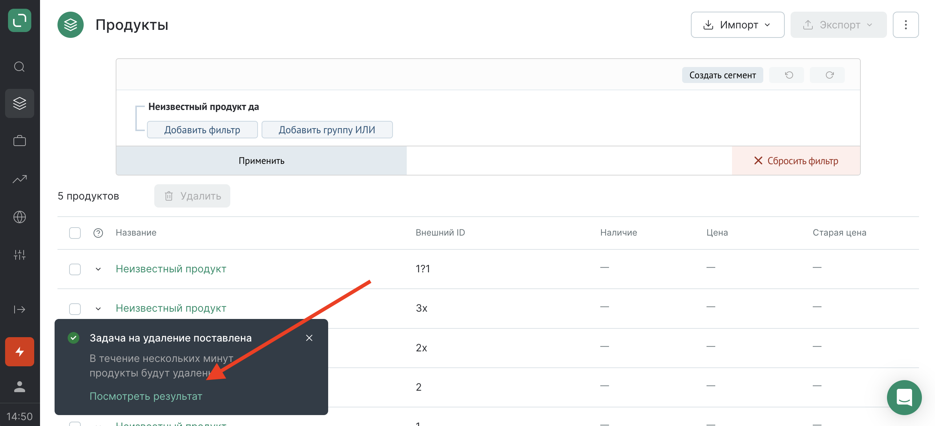Open the analytics trend arrow icon
Screen dimensions: 935x426
(x=20, y=179)
